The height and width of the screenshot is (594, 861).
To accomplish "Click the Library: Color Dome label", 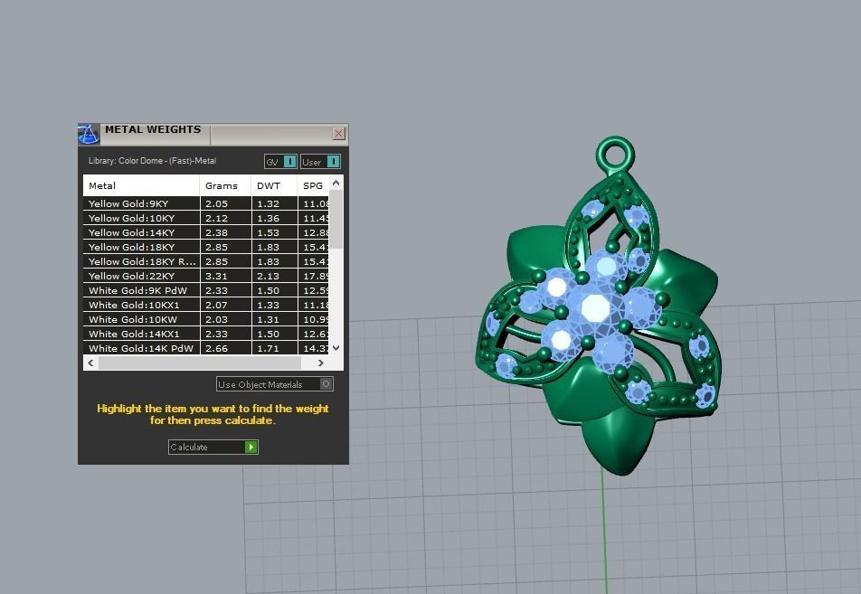I will 152,161.
